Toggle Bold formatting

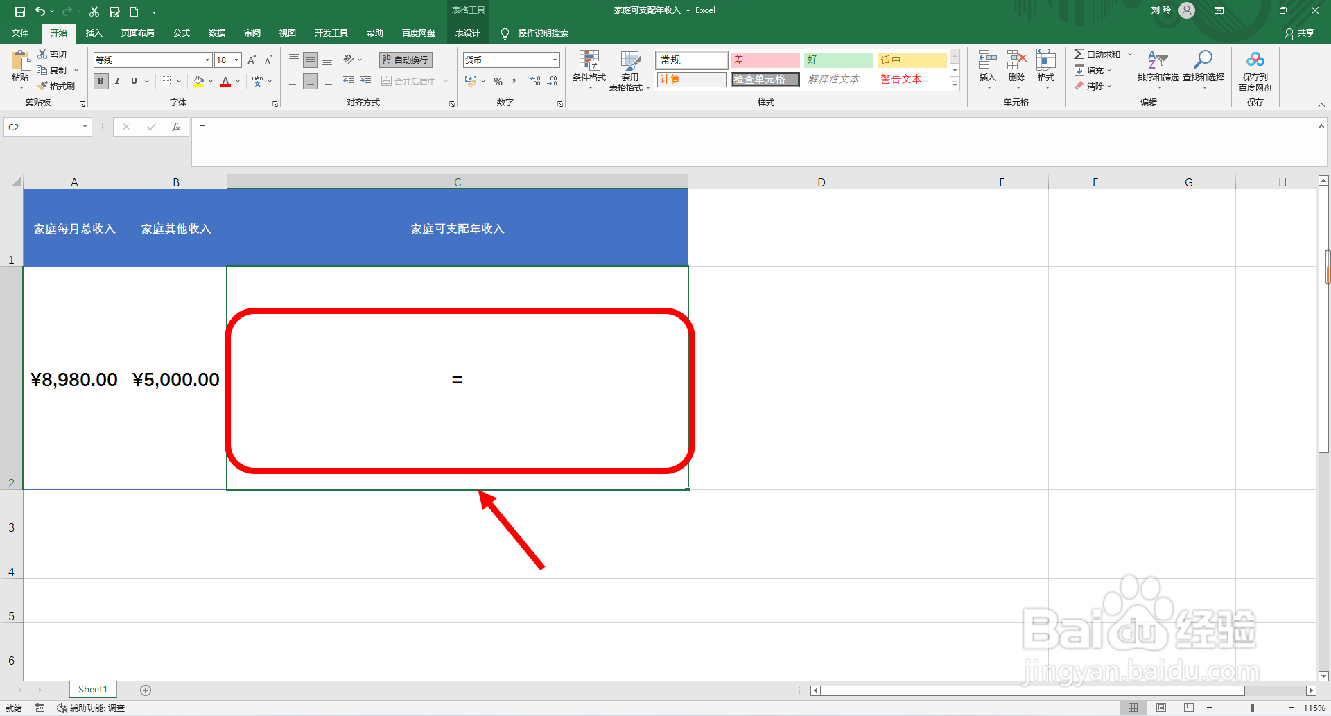(101, 81)
